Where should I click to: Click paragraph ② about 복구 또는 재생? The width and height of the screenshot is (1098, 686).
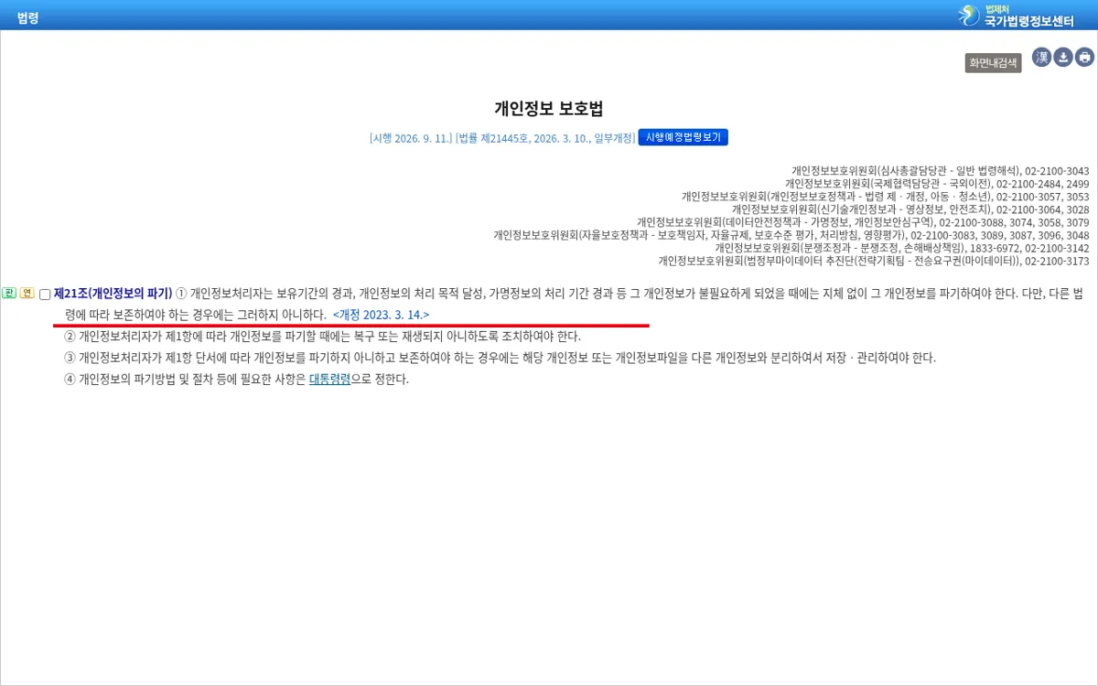click(322, 336)
